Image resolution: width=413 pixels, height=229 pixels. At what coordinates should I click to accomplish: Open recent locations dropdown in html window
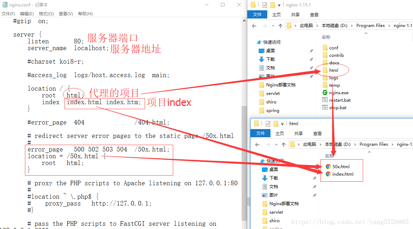276,145
